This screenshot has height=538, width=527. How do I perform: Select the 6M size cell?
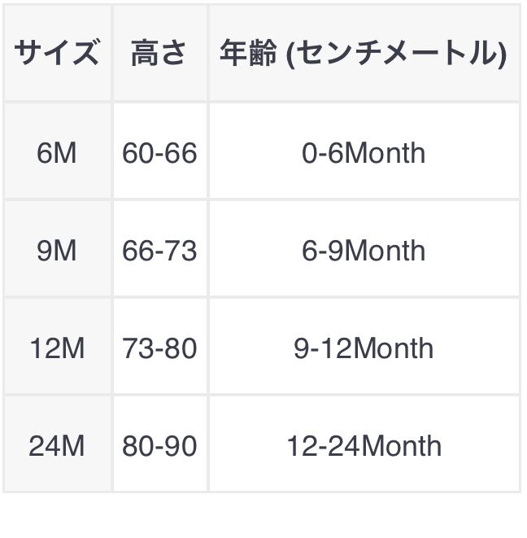pyautogui.click(x=57, y=152)
